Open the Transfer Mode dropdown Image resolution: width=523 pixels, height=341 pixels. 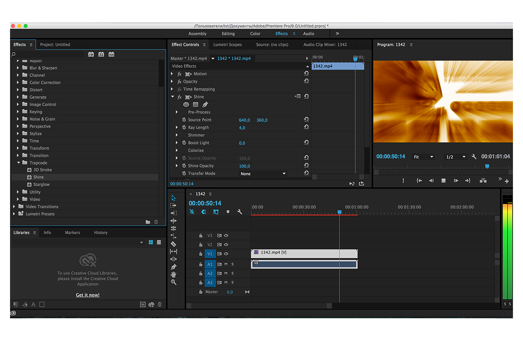(x=263, y=174)
